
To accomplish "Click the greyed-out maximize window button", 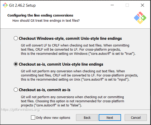I will [127, 5].
